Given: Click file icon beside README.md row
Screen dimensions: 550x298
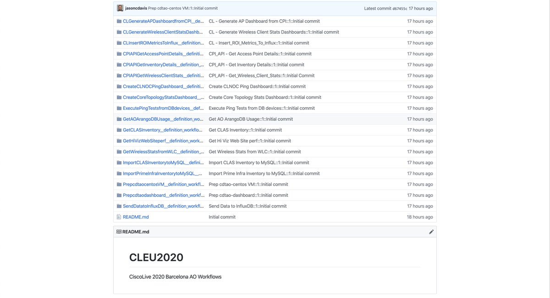Looking at the screenshot, I should click(x=119, y=217).
